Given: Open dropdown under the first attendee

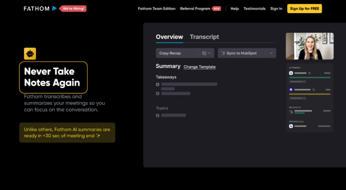Looking at the screenshot, I should tap(297, 81).
